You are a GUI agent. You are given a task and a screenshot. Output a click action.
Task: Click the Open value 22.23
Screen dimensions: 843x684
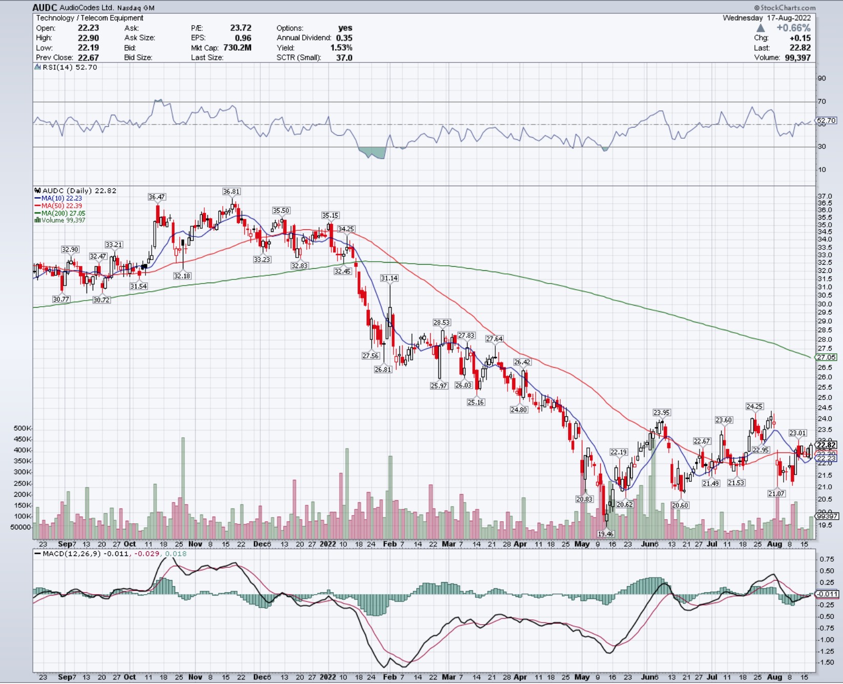point(88,28)
